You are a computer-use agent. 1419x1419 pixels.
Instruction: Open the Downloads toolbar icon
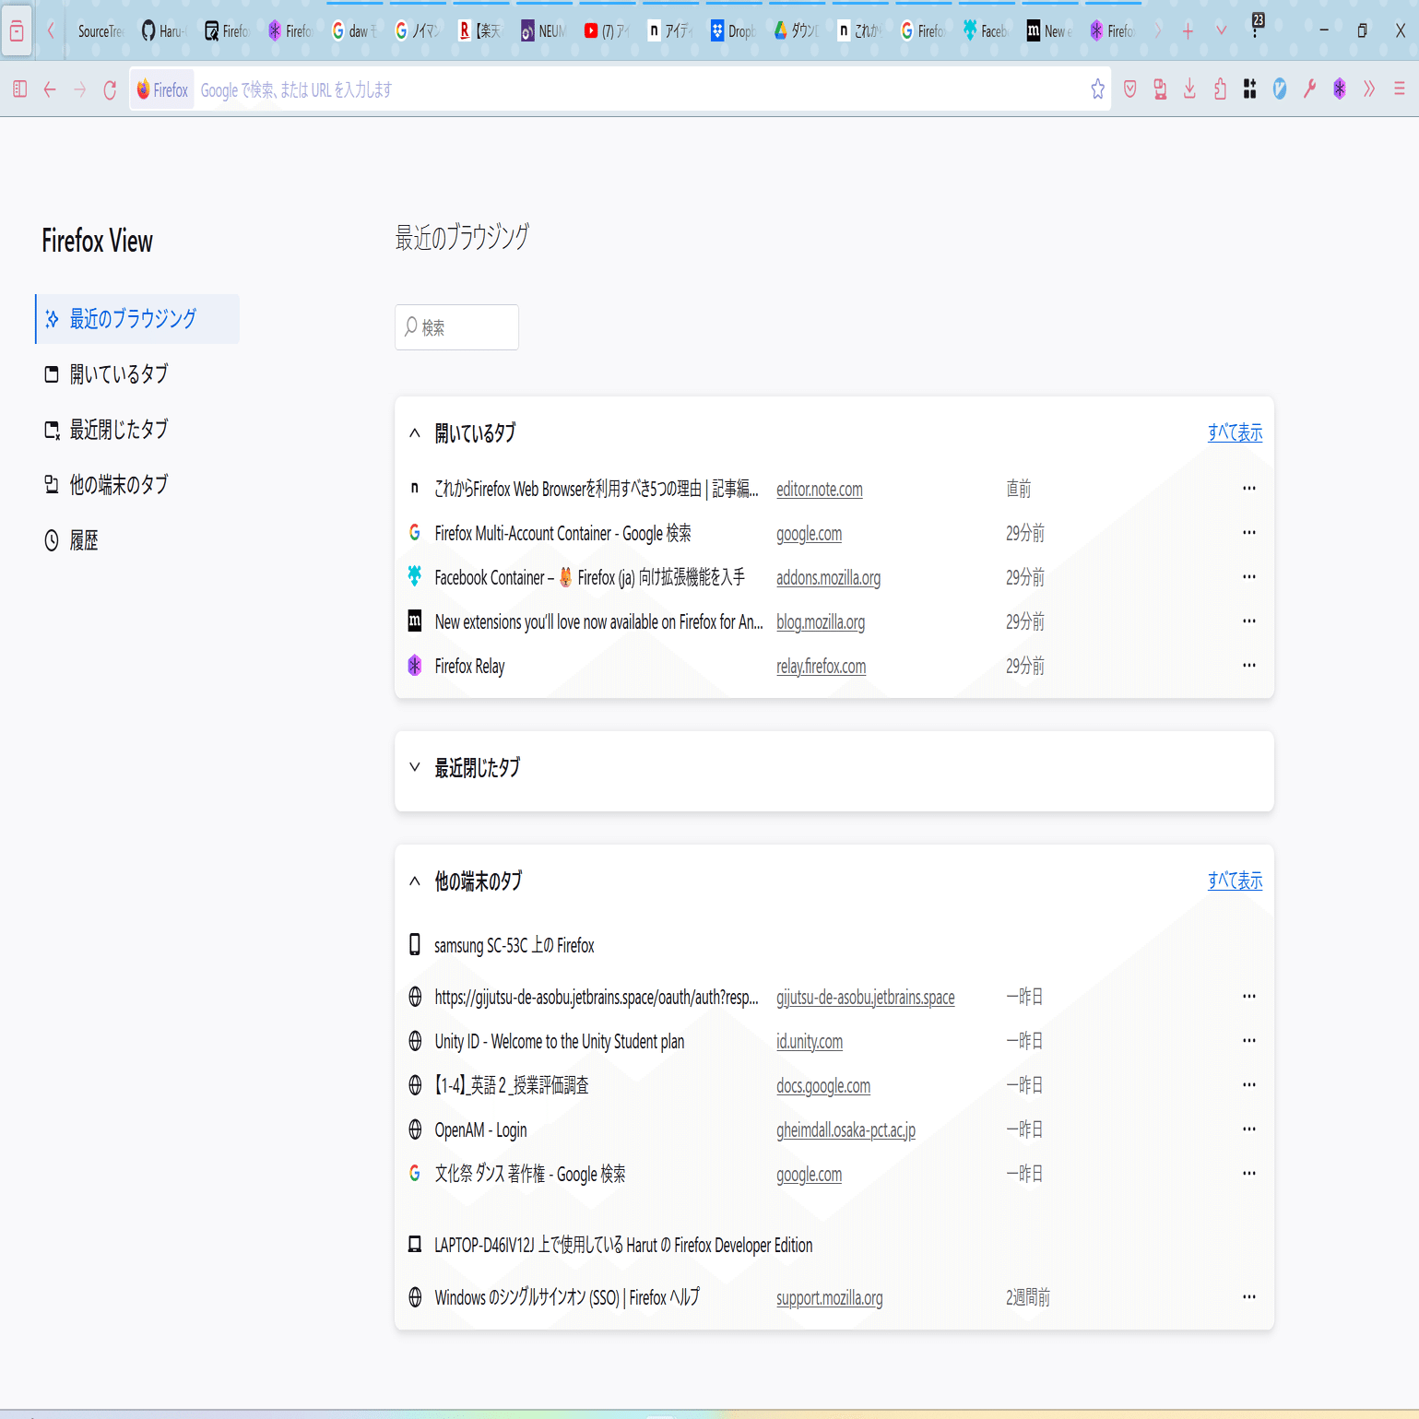(1189, 89)
